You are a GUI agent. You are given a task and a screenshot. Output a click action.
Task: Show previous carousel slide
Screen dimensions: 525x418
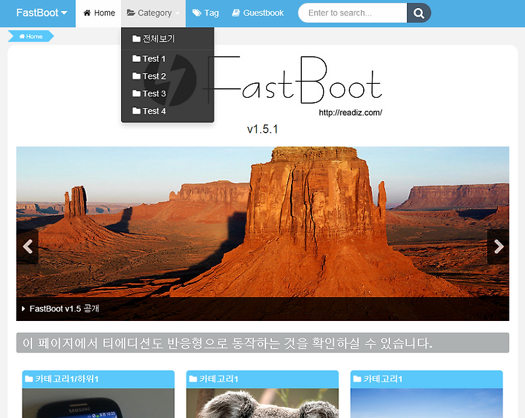pyautogui.click(x=28, y=247)
